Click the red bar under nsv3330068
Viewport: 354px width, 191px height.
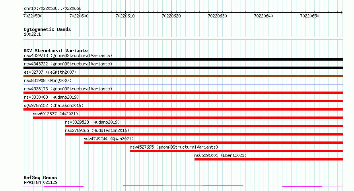point(183,101)
